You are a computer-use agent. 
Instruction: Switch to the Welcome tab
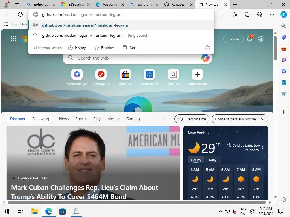(110, 5)
